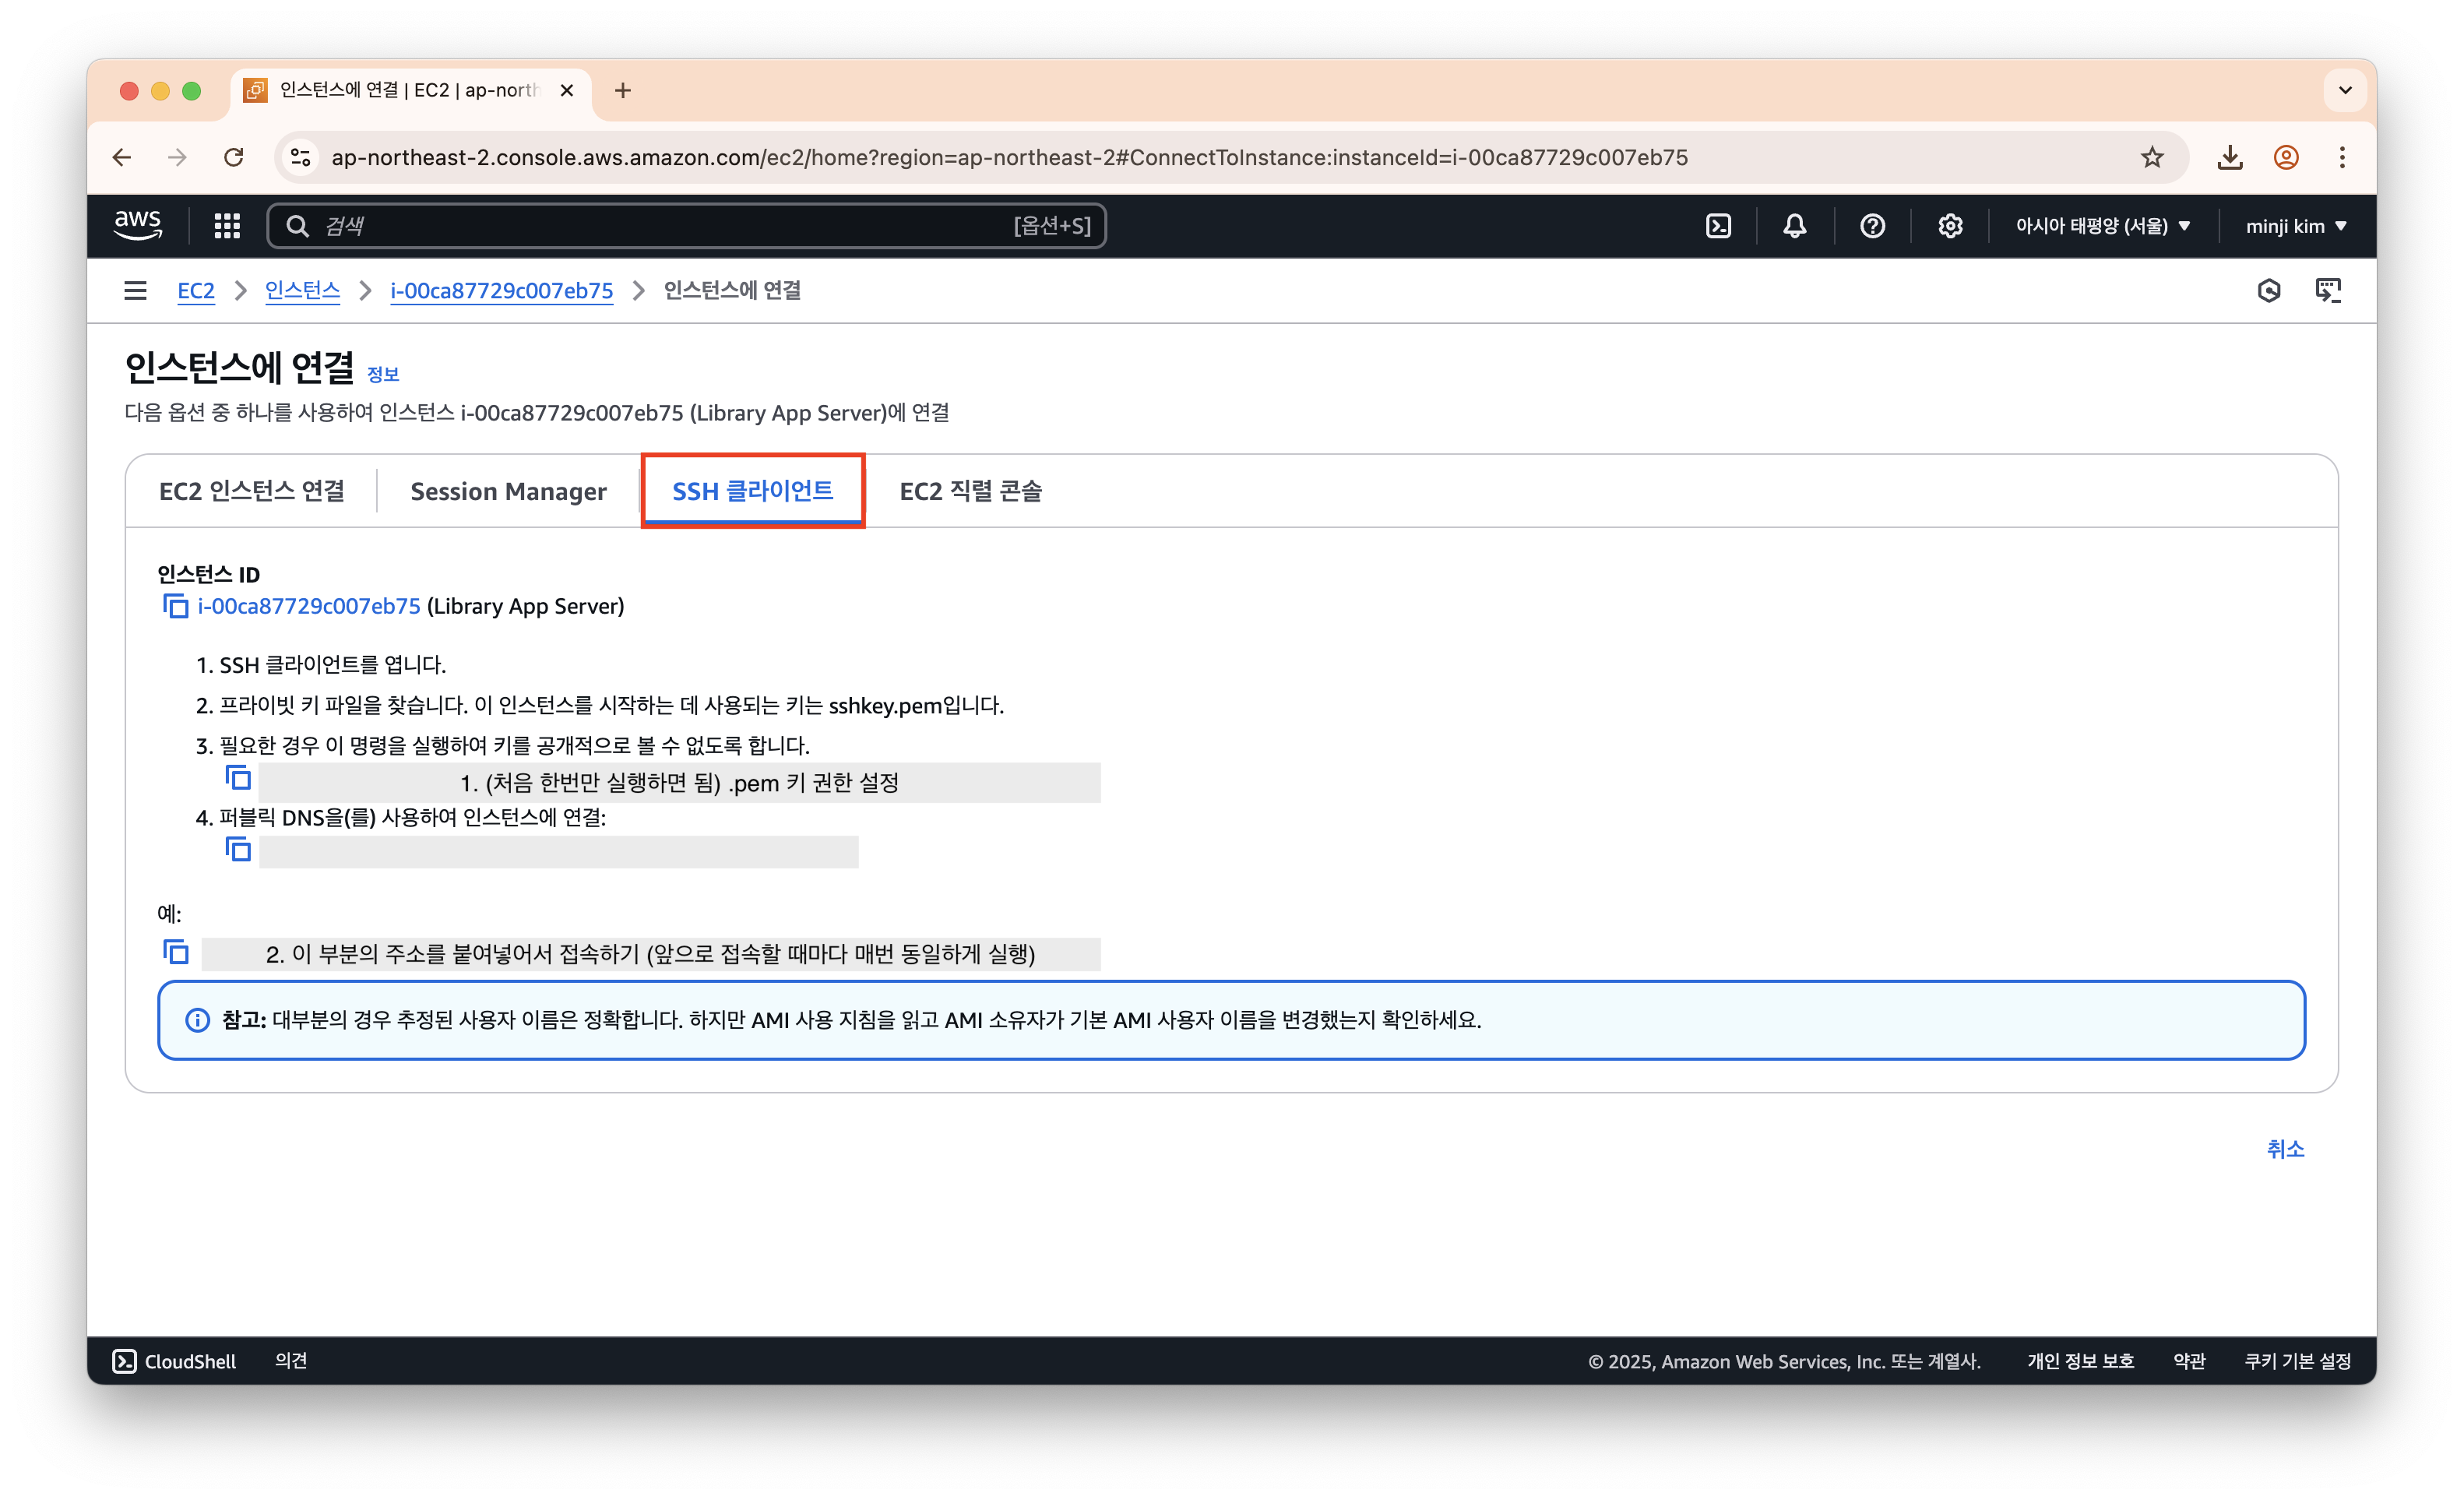This screenshot has width=2464, height=1500.
Task: Go back to the previous page
Action: [x=122, y=157]
